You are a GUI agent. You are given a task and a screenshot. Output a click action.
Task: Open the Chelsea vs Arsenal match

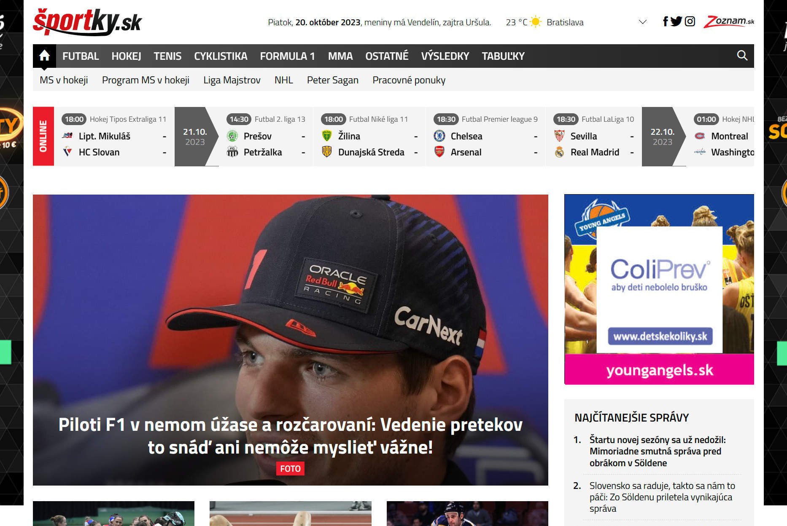tap(486, 136)
